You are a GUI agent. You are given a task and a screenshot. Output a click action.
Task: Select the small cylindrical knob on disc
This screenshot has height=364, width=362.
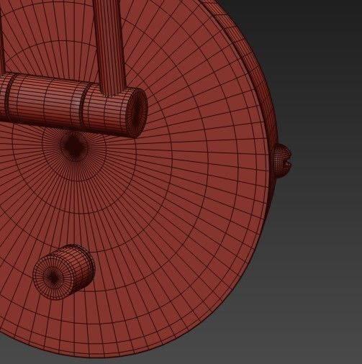[x=63, y=272]
